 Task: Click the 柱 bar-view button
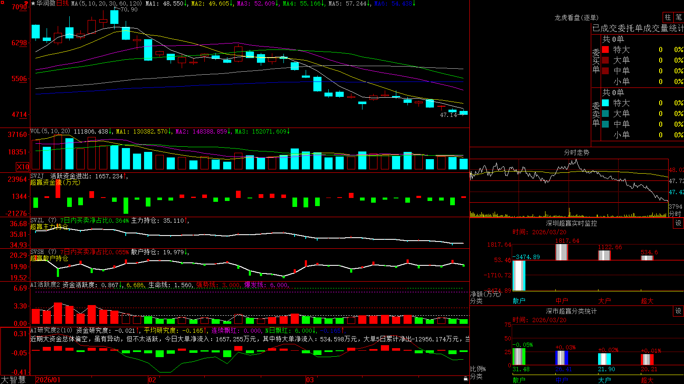pyautogui.click(x=668, y=17)
